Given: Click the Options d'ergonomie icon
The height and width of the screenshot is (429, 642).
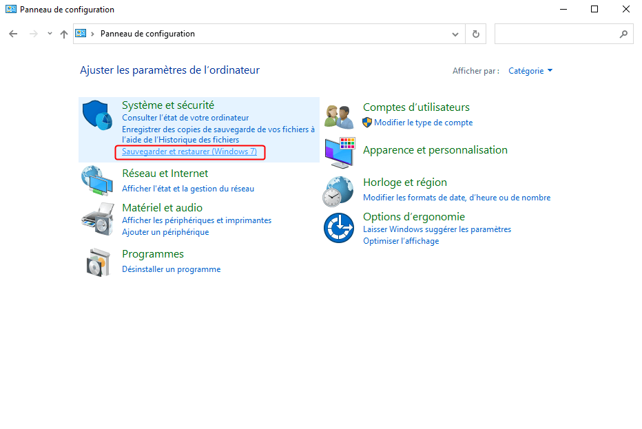Looking at the screenshot, I should tap(339, 228).
